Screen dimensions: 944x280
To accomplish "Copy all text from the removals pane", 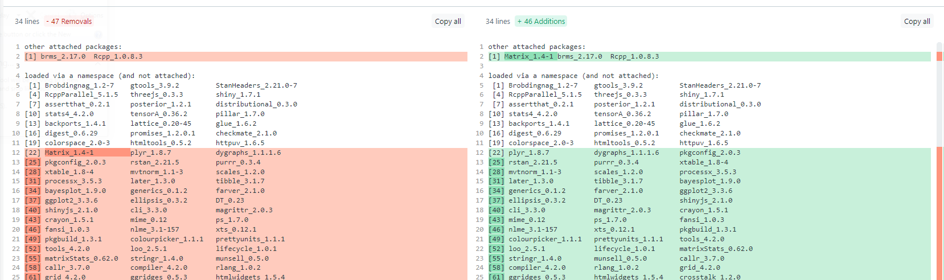I will 448,22.
